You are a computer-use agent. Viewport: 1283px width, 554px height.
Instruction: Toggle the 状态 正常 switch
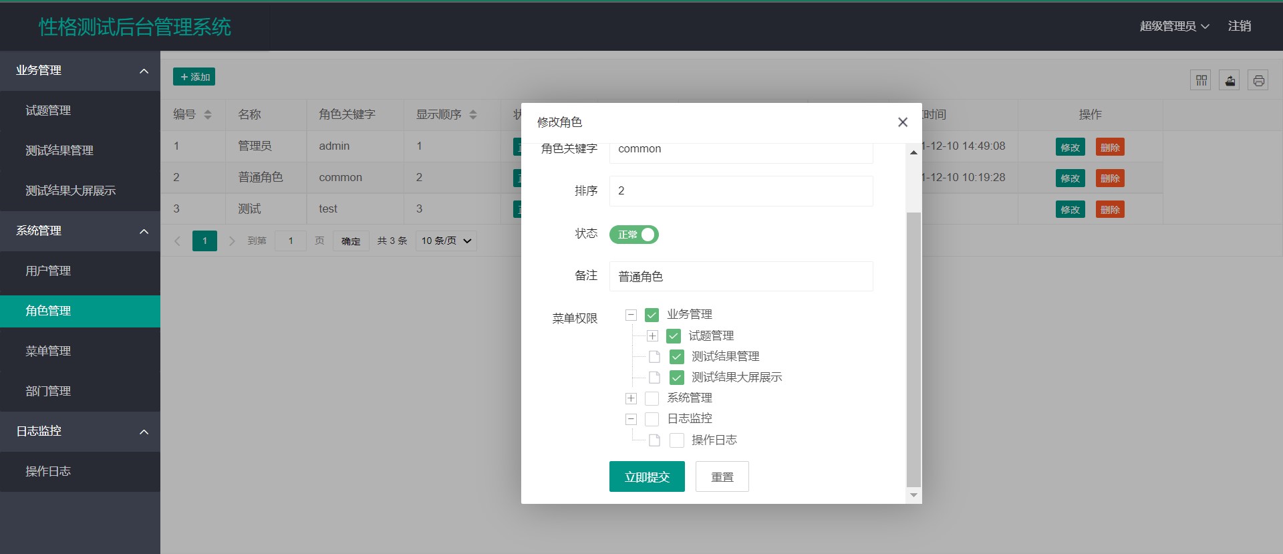pos(634,235)
